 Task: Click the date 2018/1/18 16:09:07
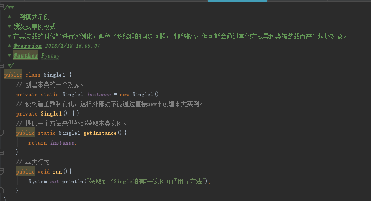(73, 46)
